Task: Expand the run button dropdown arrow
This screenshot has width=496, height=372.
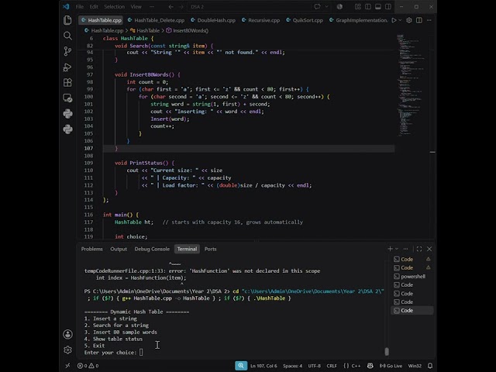Action: point(400,20)
